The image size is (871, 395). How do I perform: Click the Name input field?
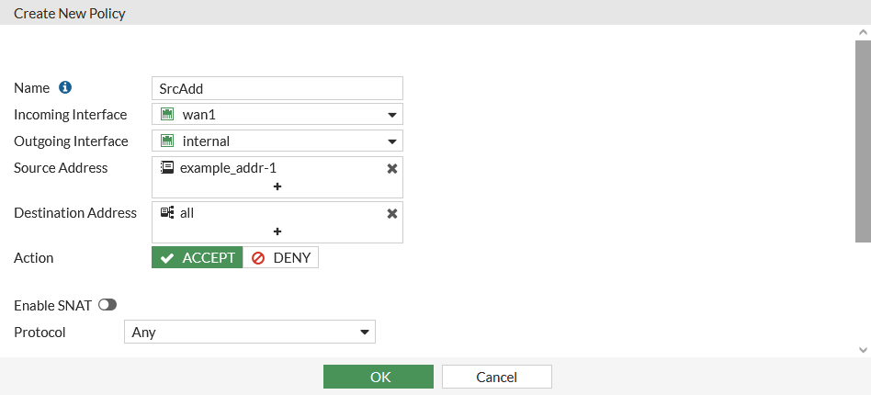pos(277,88)
